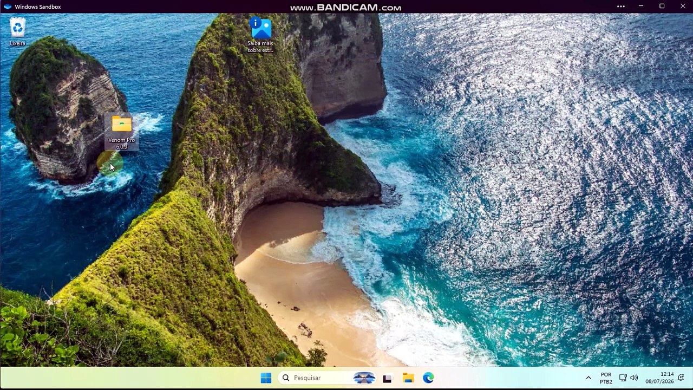
Task: Open the clock showing 12:14
Action: (x=659, y=378)
